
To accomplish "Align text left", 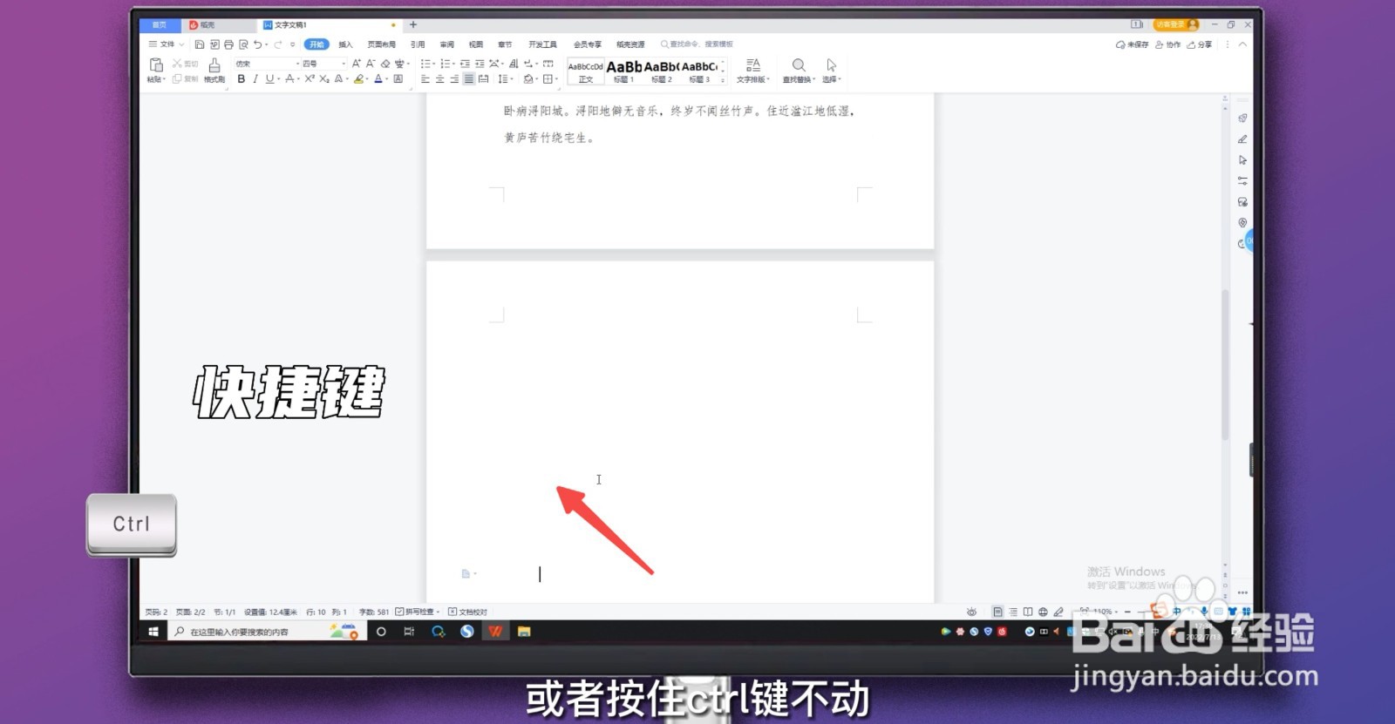I will pos(425,78).
